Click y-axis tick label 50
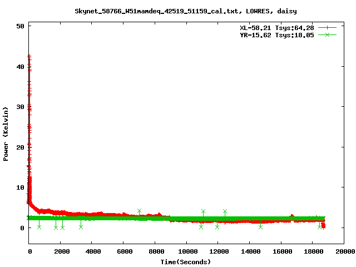Image resolution: width=356 pixels, height=267 pixels. (20, 26)
